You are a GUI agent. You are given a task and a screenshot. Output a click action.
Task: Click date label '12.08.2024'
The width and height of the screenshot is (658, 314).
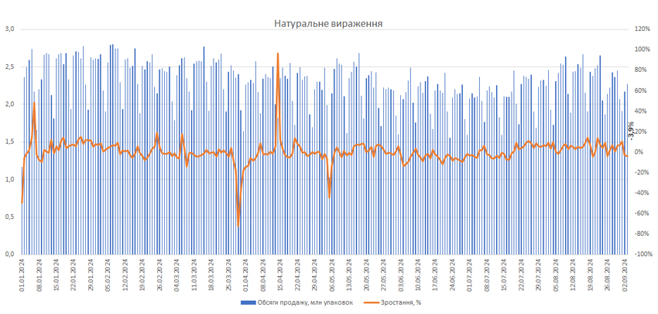[573, 275]
